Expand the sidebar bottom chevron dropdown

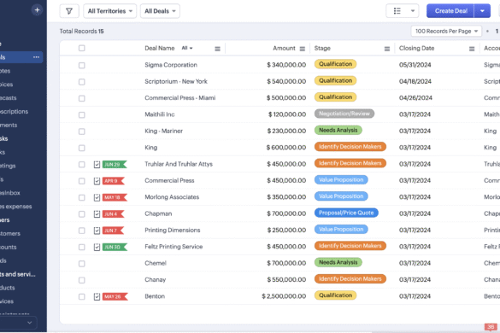coord(29,323)
